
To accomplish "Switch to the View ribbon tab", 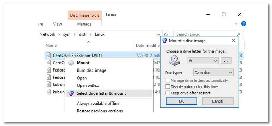I will pos(57,24).
